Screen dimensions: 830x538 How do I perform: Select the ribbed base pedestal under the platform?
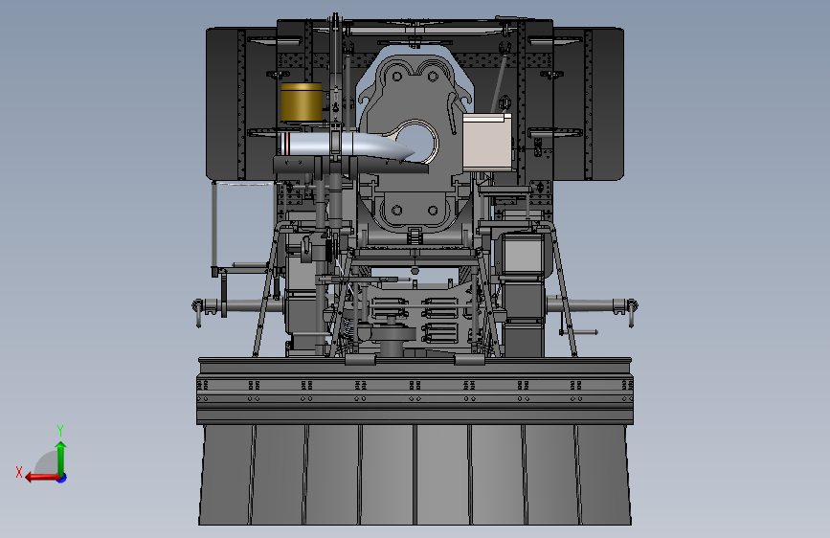(x=415, y=475)
